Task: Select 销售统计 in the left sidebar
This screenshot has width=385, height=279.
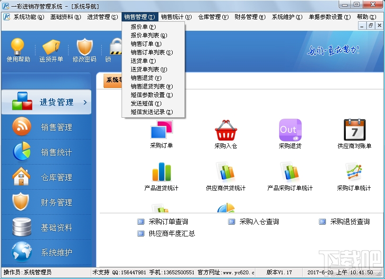Action: [46, 152]
